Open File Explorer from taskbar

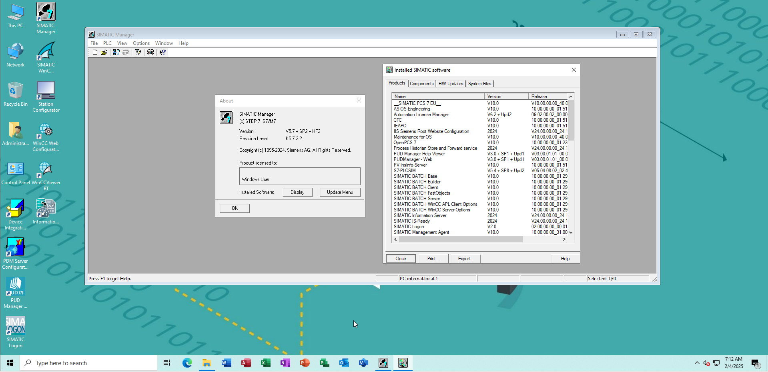click(x=207, y=363)
